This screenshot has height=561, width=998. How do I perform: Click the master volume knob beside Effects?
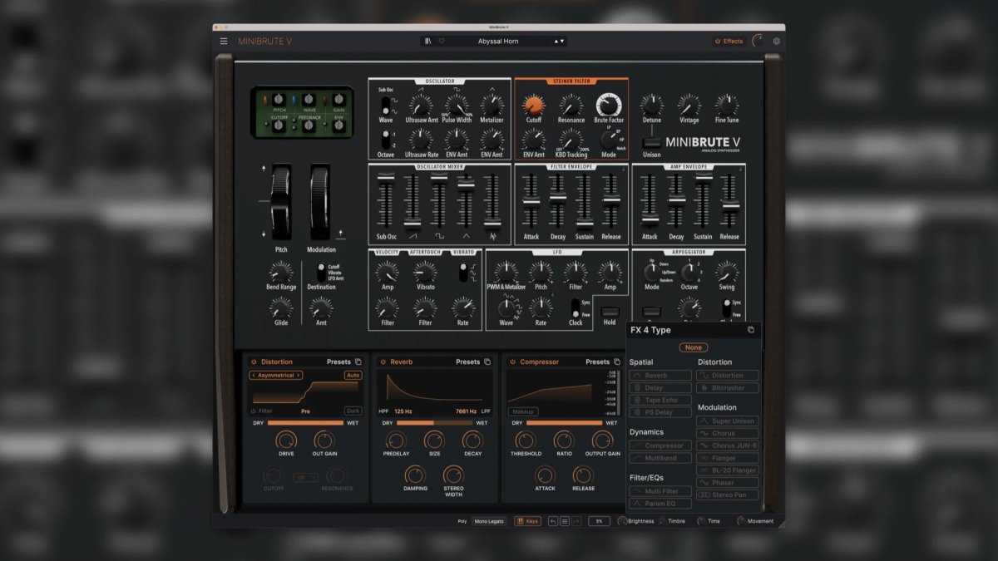[758, 41]
